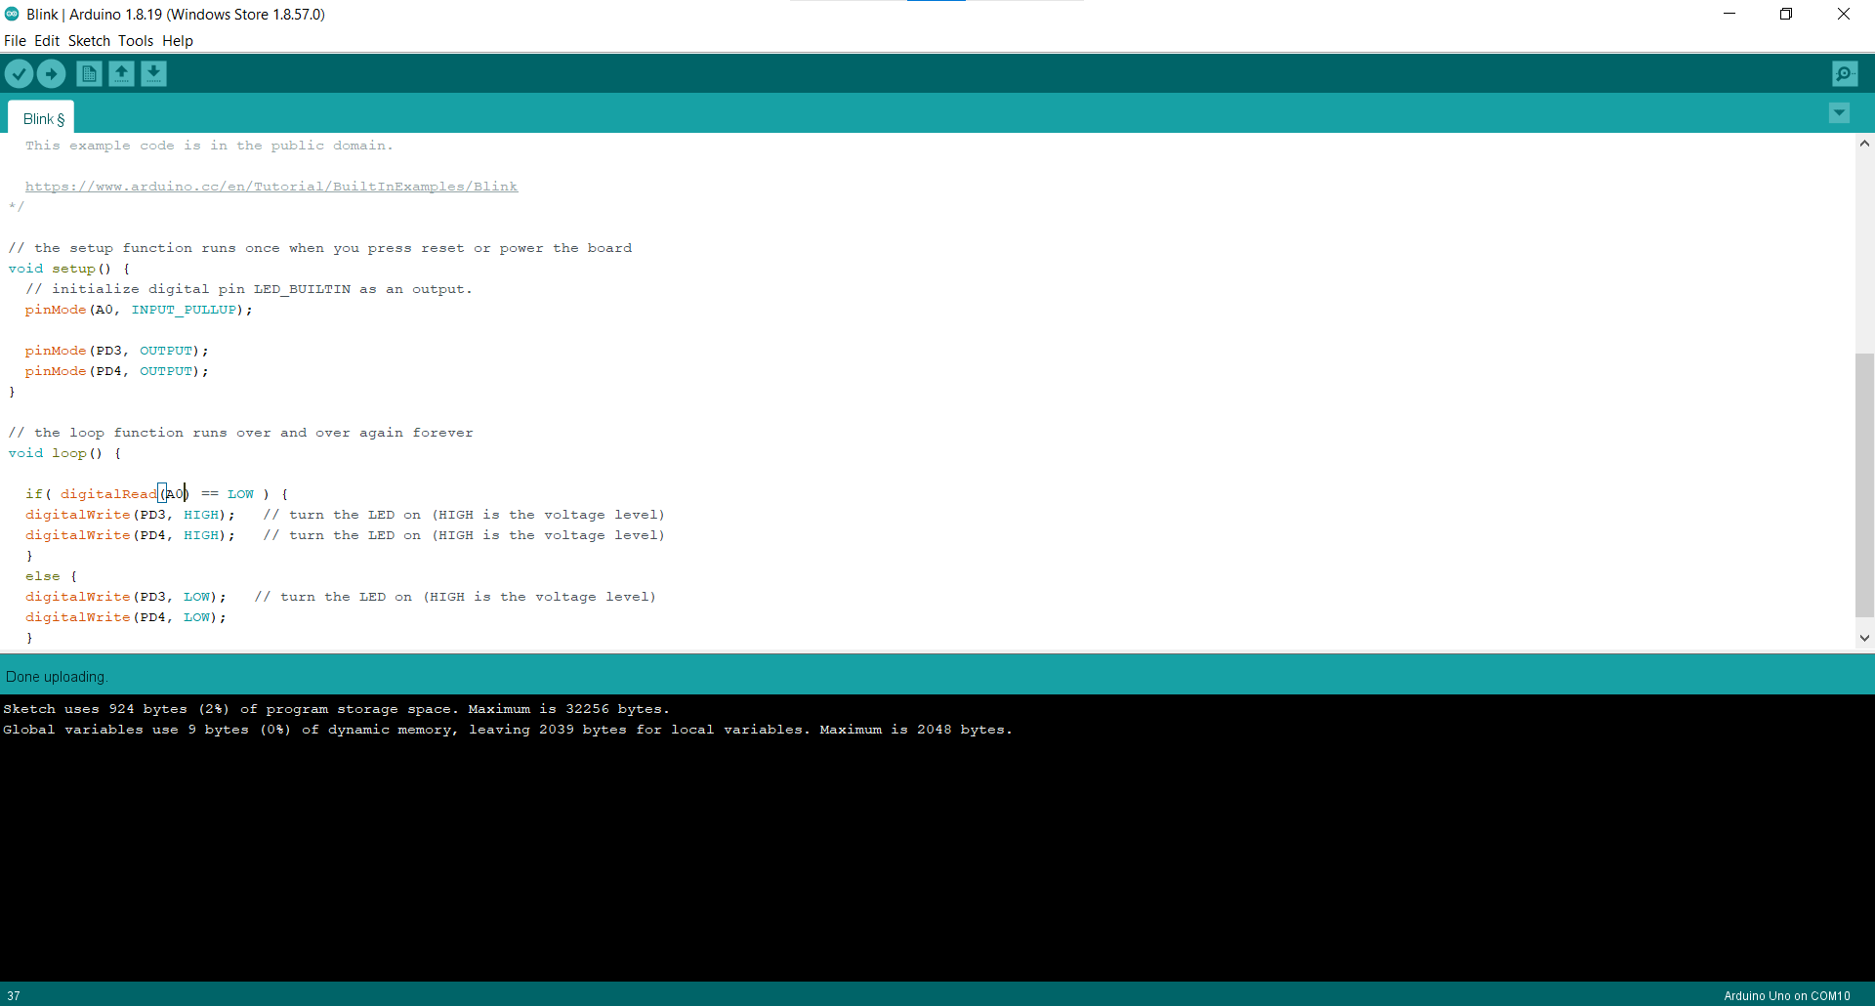Click the 'else {' line
Image resolution: width=1875 pixels, height=1006 pixels.
pos(51,576)
